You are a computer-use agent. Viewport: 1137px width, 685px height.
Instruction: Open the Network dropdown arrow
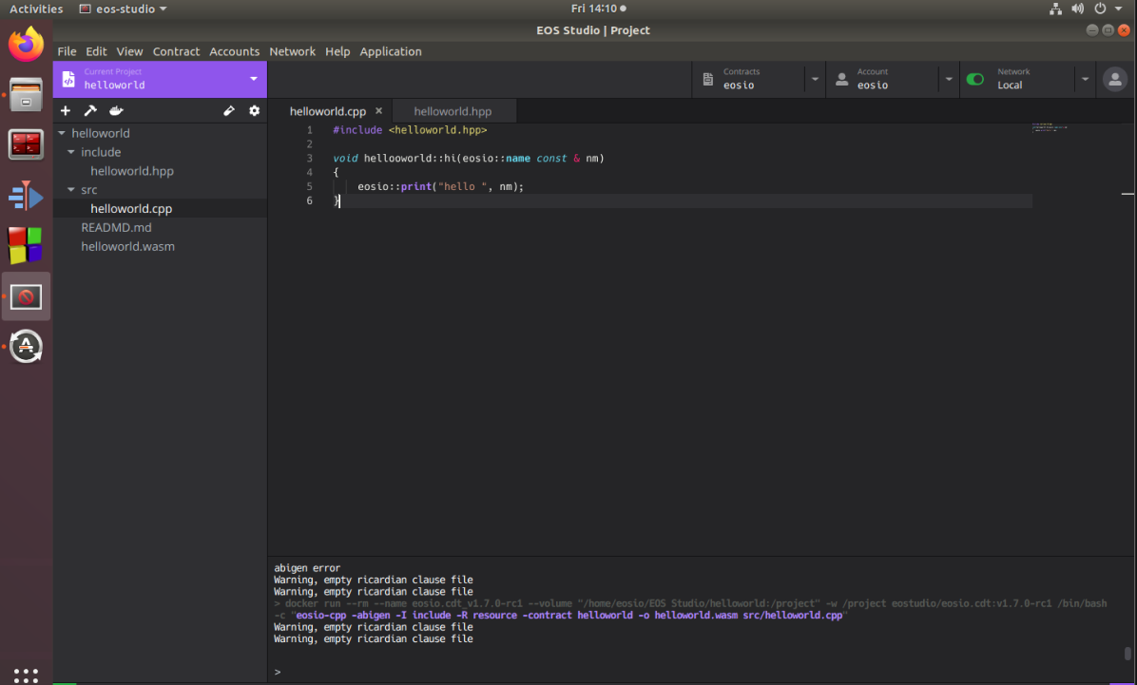click(x=1085, y=79)
